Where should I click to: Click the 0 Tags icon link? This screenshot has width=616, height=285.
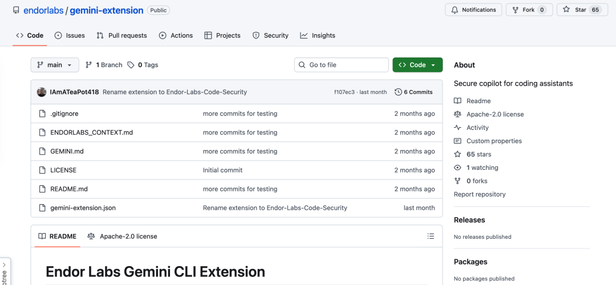coord(131,65)
